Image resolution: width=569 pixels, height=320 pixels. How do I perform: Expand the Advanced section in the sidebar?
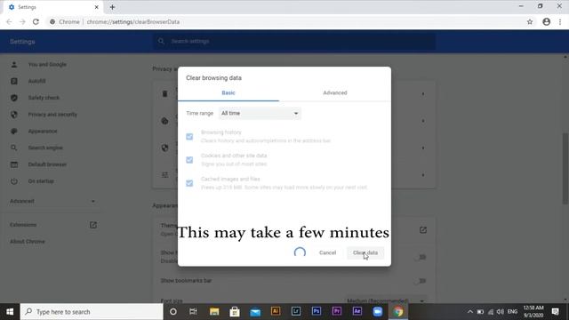coord(52,201)
